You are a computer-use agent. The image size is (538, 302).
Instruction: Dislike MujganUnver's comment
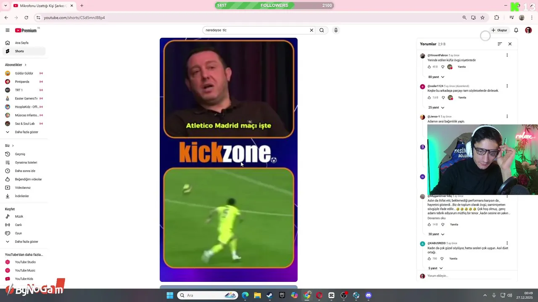443,224
